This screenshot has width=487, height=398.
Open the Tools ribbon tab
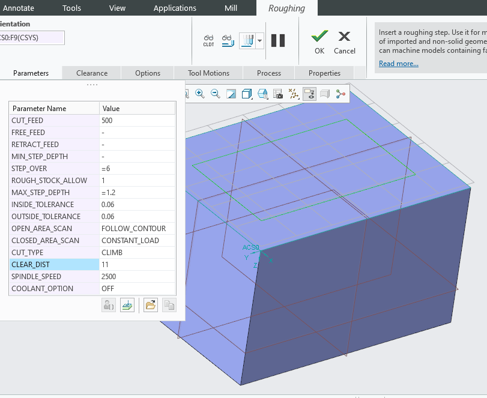71,8
